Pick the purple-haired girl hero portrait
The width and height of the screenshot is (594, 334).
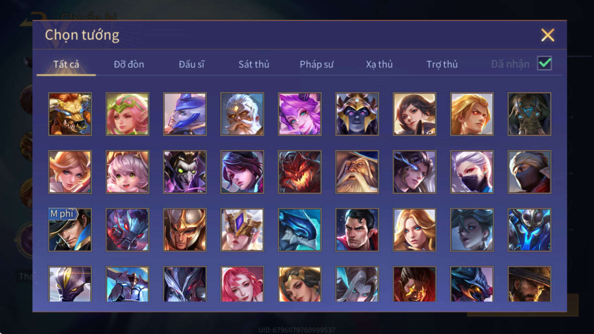coord(300,114)
